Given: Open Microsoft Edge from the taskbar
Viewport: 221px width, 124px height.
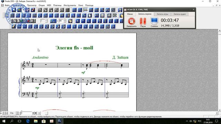Looking at the screenshot, I should coord(28,121).
